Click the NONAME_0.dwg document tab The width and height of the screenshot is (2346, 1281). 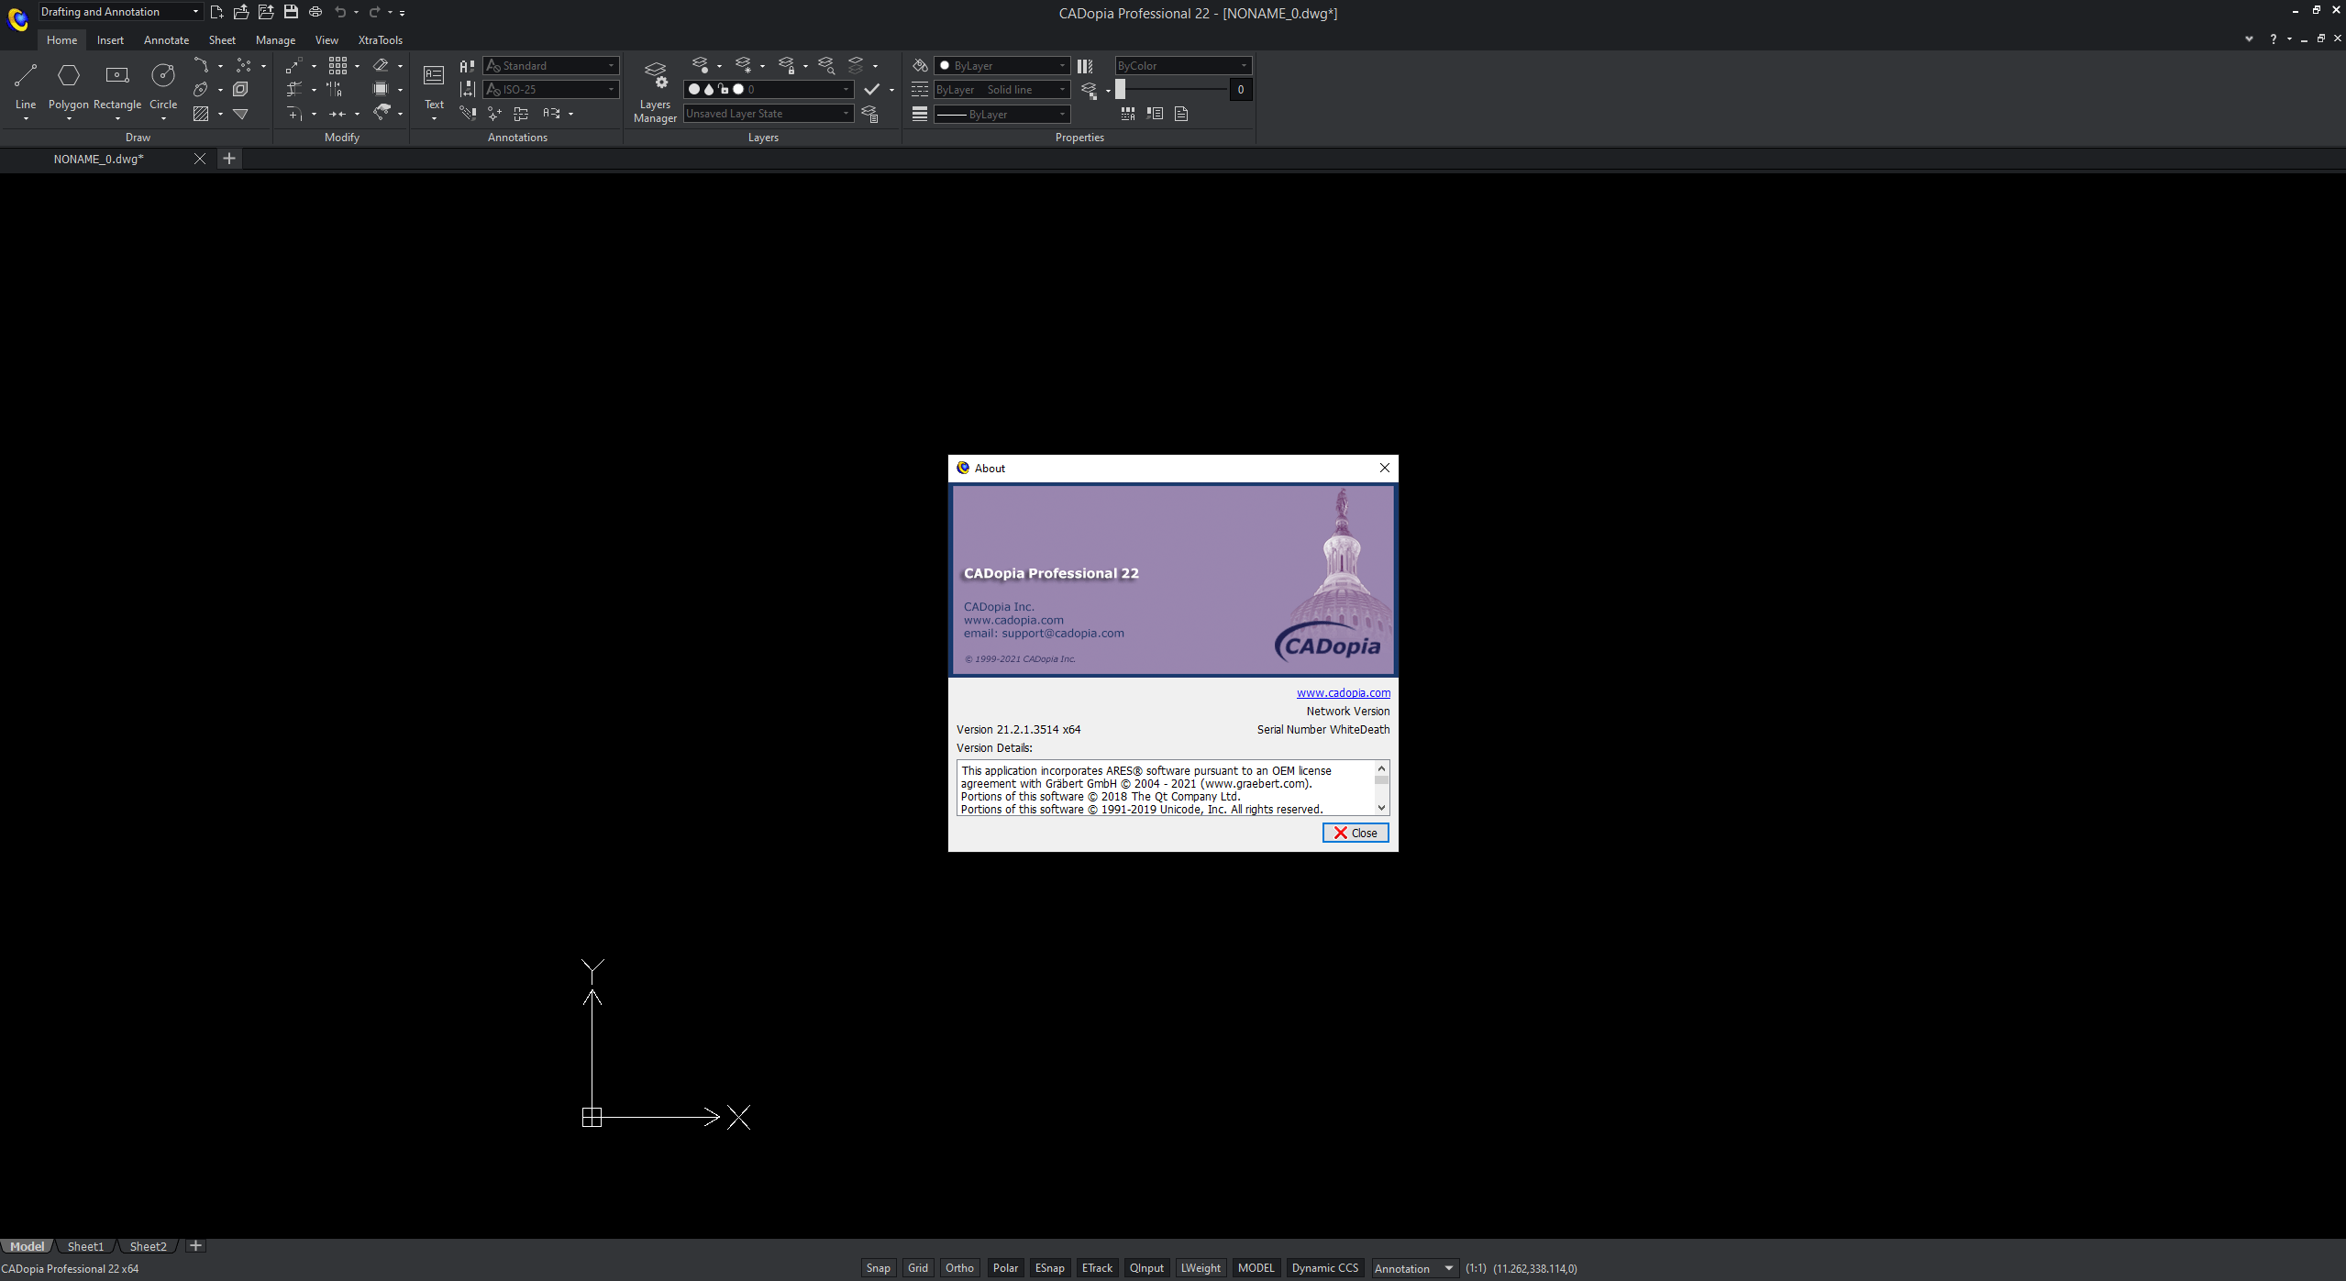click(x=99, y=159)
